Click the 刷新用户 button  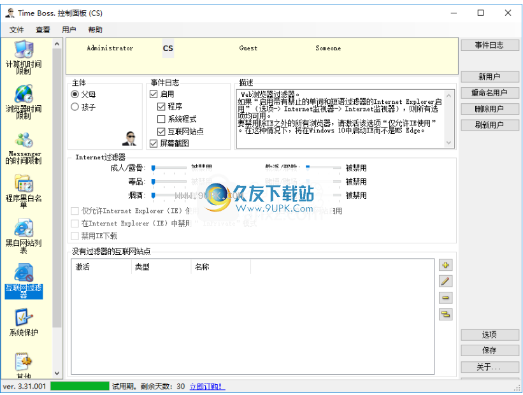(x=490, y=125)
